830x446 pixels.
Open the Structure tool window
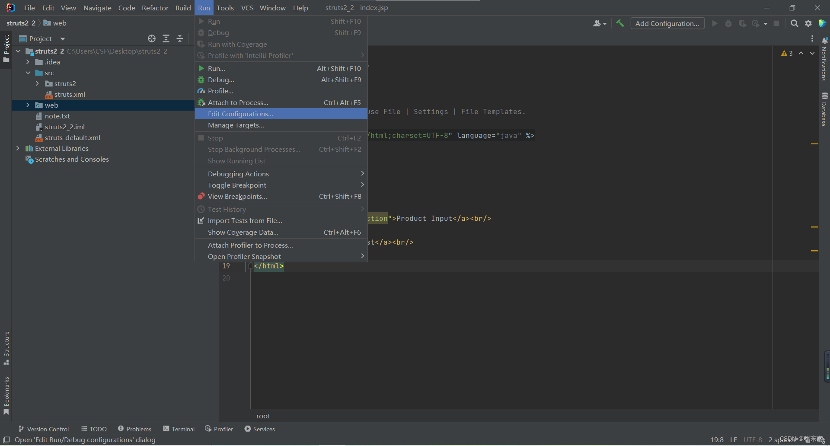[x=6, y=348]
